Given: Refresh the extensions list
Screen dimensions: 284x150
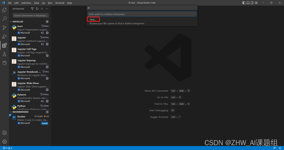Looking at the screenshot, I should [x=37, y=8].
